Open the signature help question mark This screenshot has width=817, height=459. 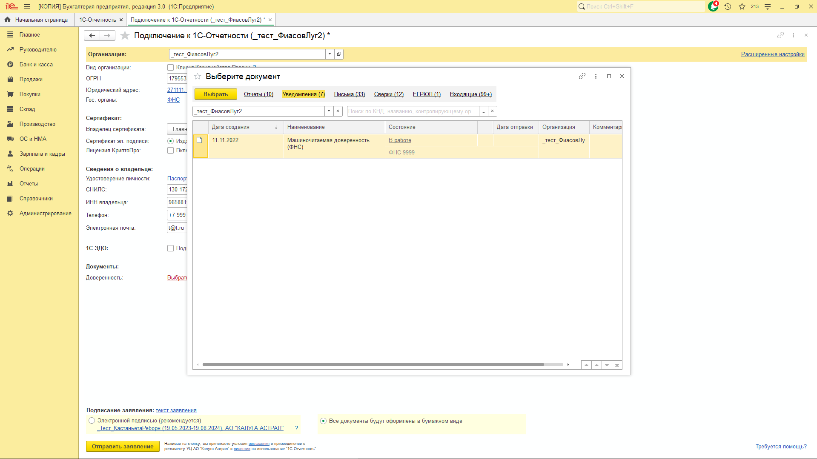[x=297, y=428]
